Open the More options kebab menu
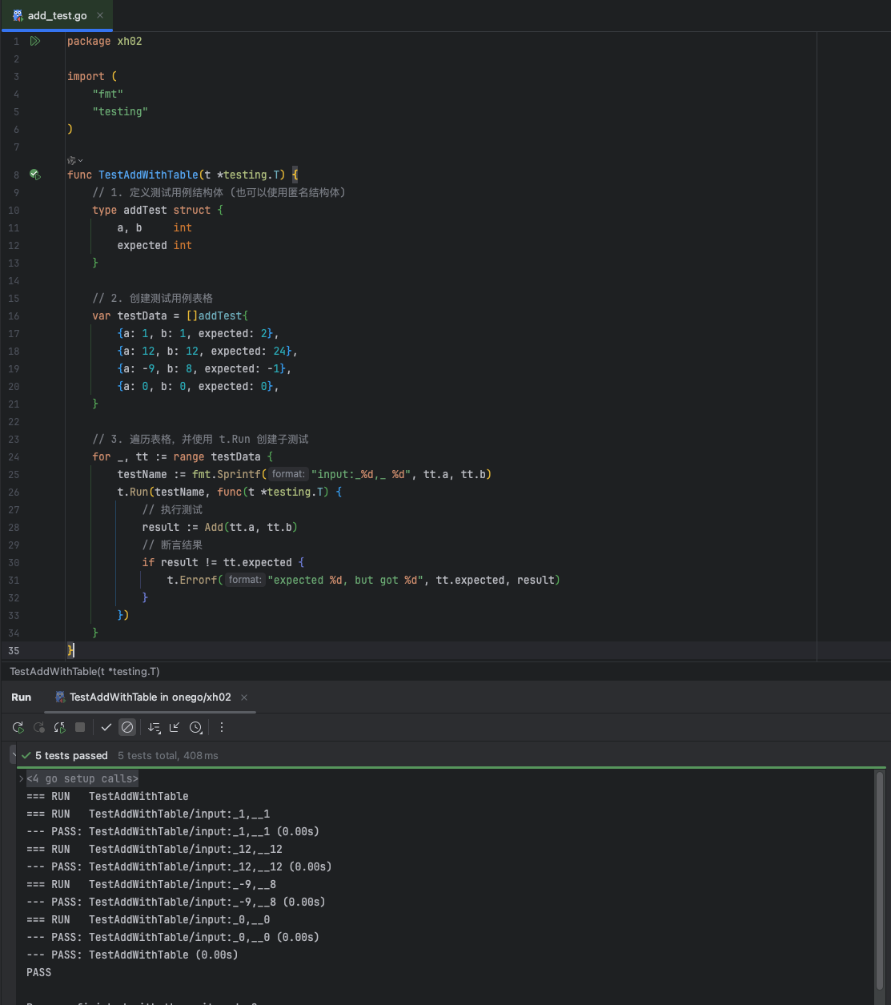 click(x=222, y=727)
